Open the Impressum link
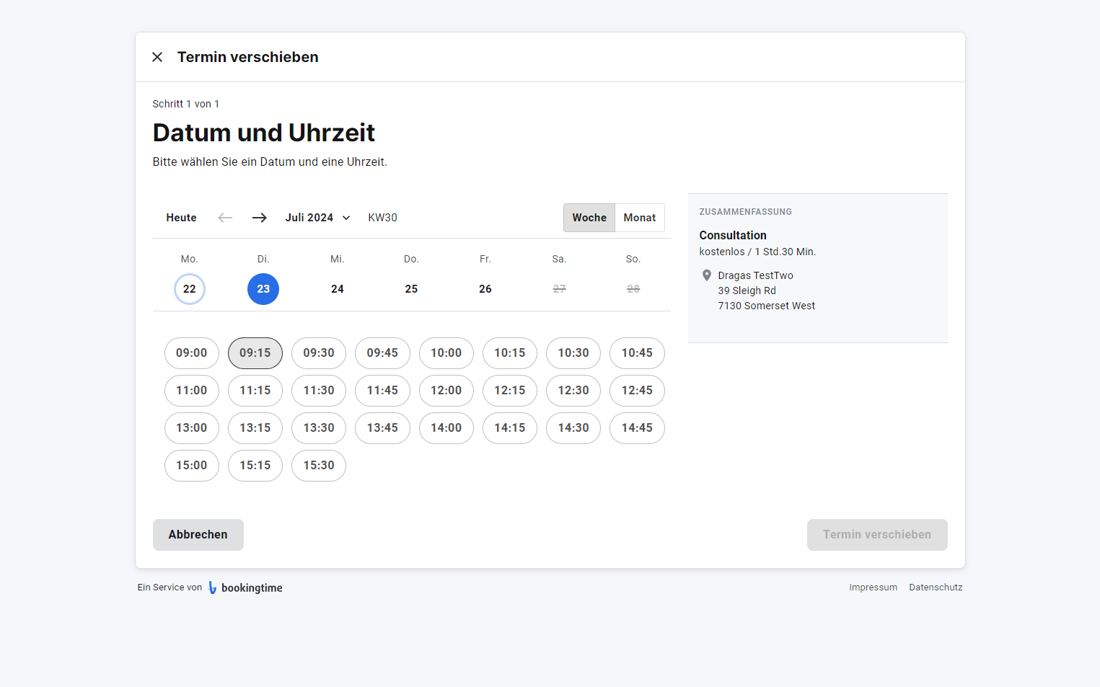Viewport: 1100px width, 687px height. tap(874, 588)
